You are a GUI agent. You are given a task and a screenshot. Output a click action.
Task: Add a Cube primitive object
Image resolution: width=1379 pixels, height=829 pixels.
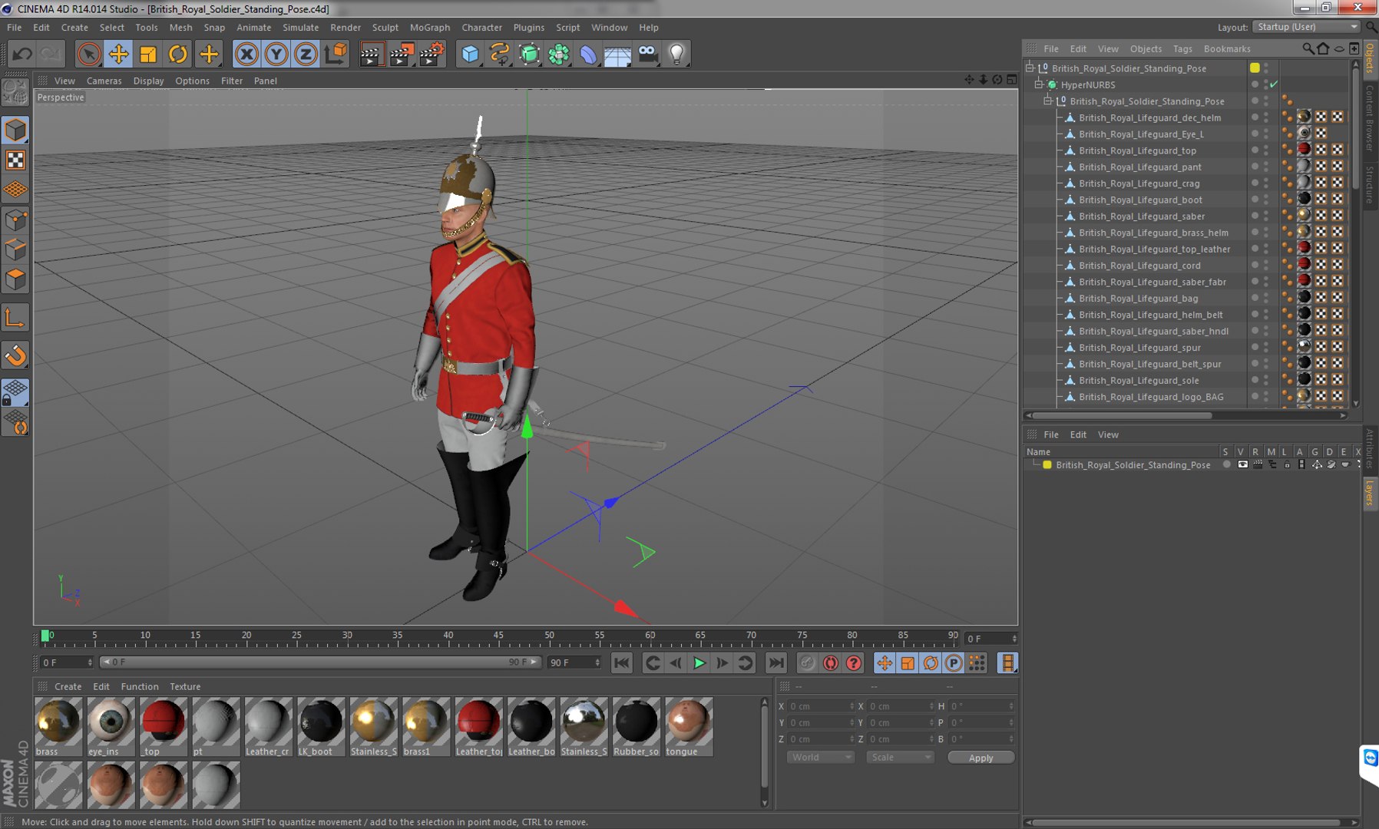point(470,54)
